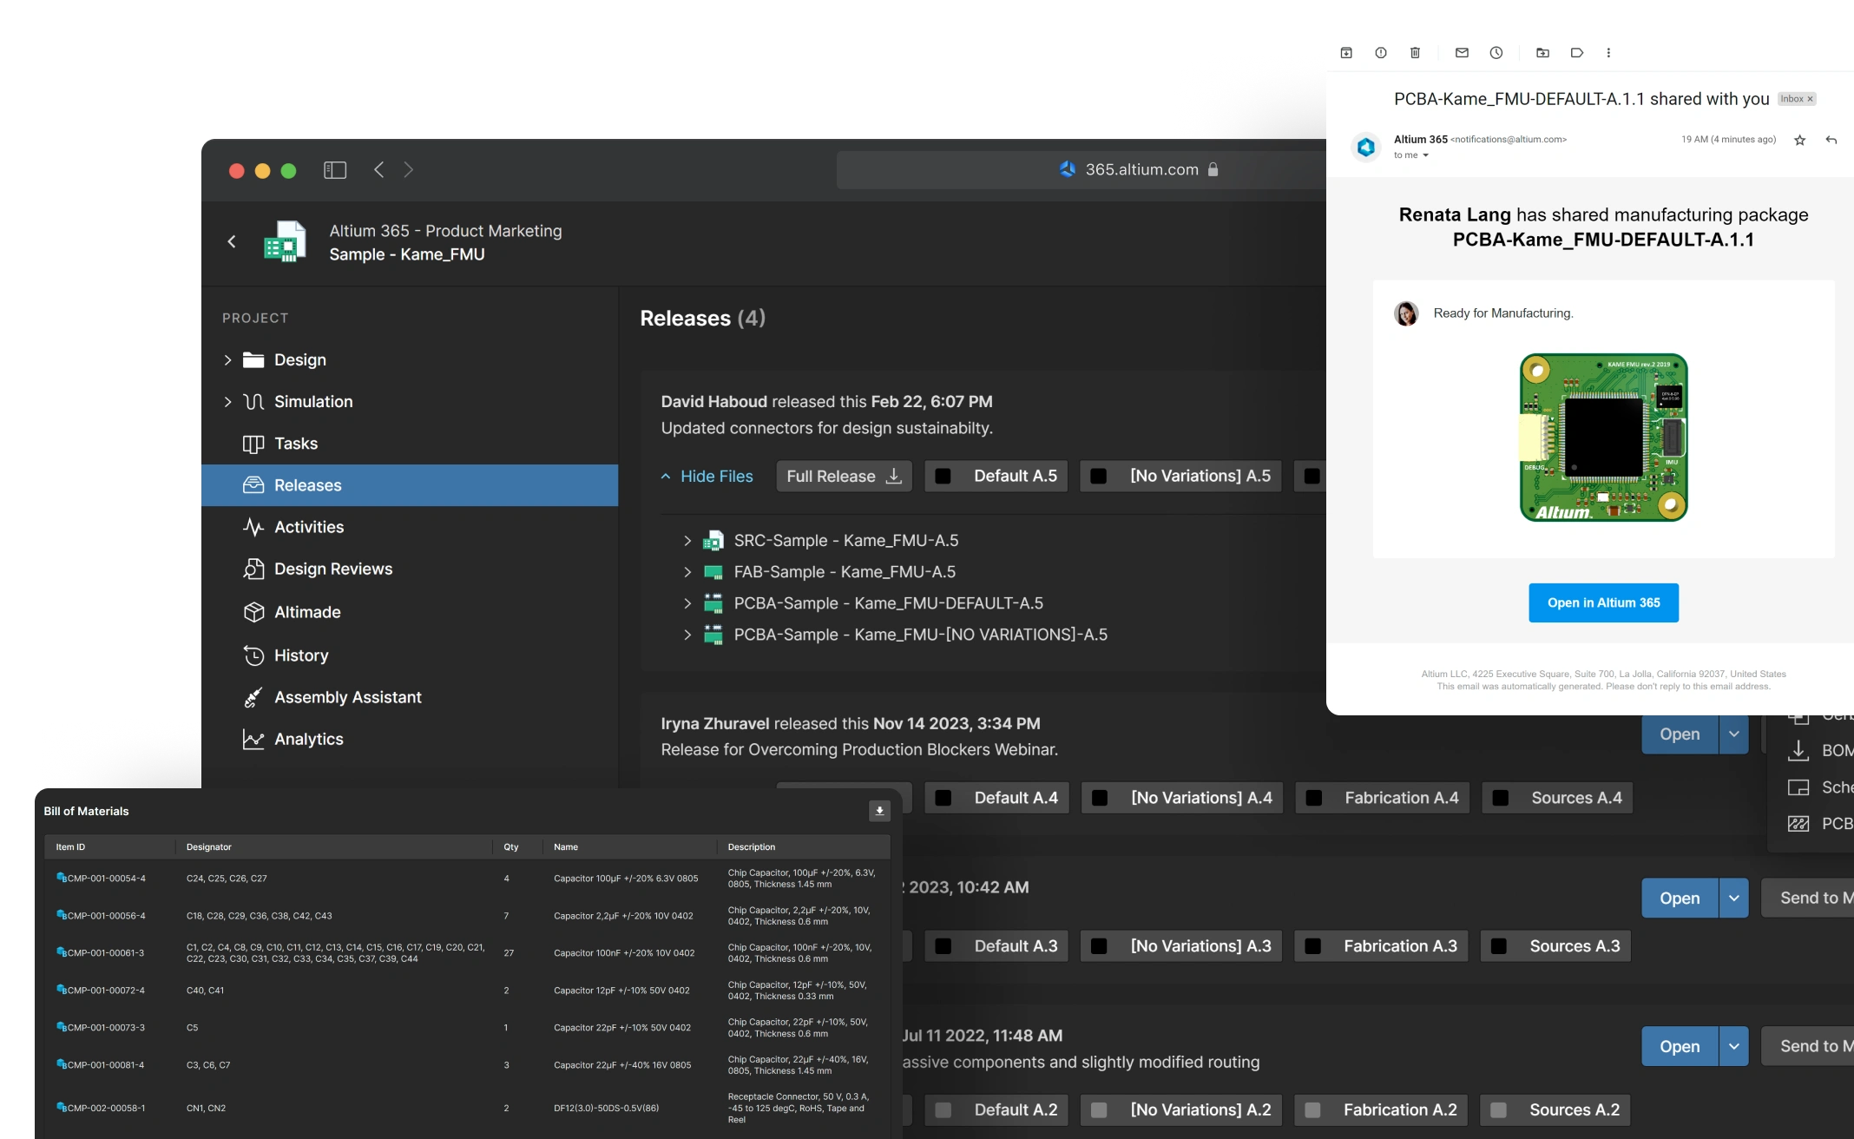Delete the email using trash icon
This screenshot has height=1139, width=1854.
tap(1415, 53)
